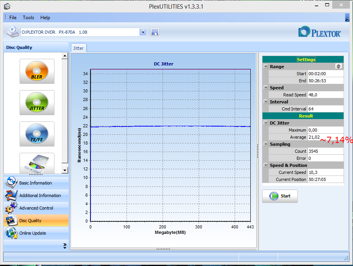
Task: Click the Sampling Error value 0
Action: [x=326, y=158]
